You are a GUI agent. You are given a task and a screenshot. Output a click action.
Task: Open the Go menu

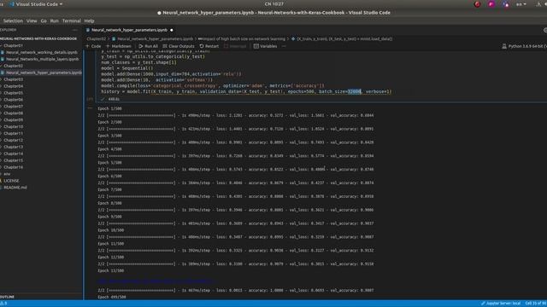tap(44, 20)
